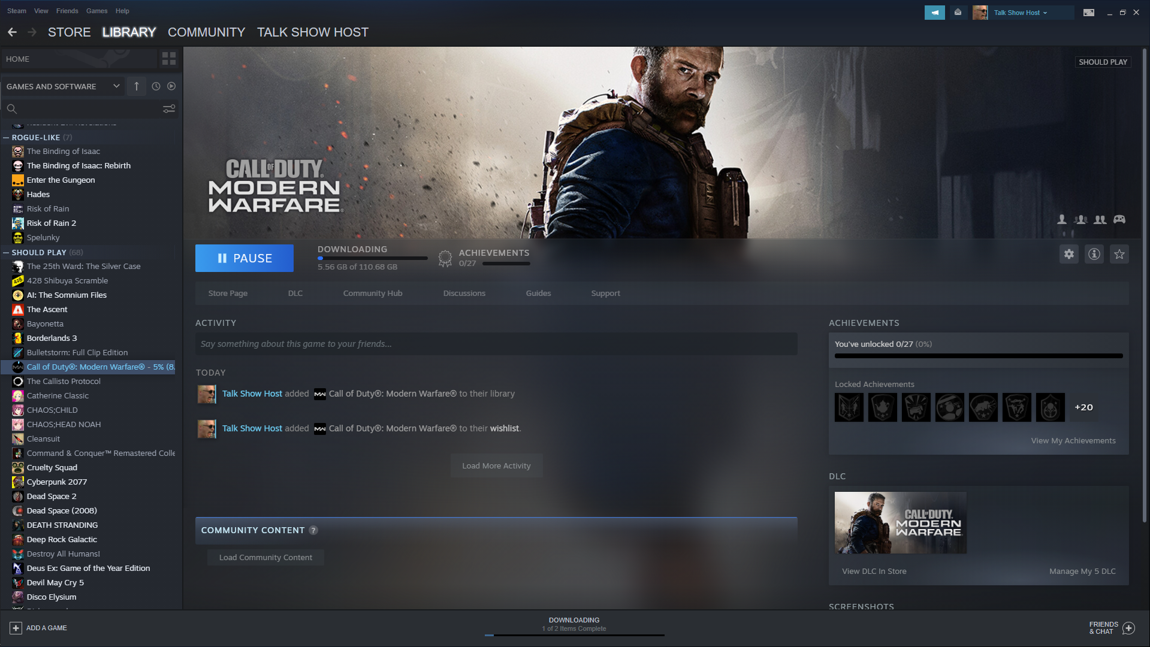1150x647 pixels.
Task: Open Discussions link
Action: point(464,293)
